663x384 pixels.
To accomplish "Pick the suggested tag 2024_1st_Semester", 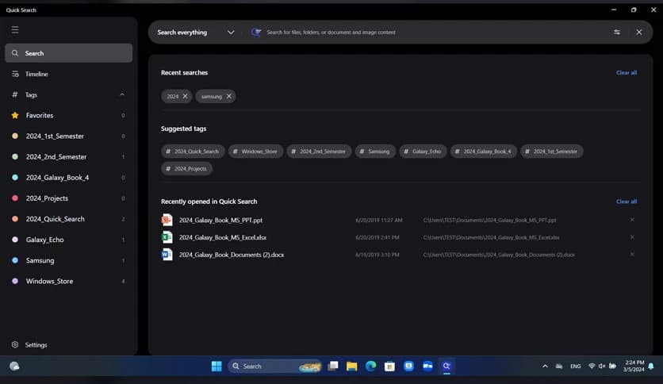I will pos(552,152).
